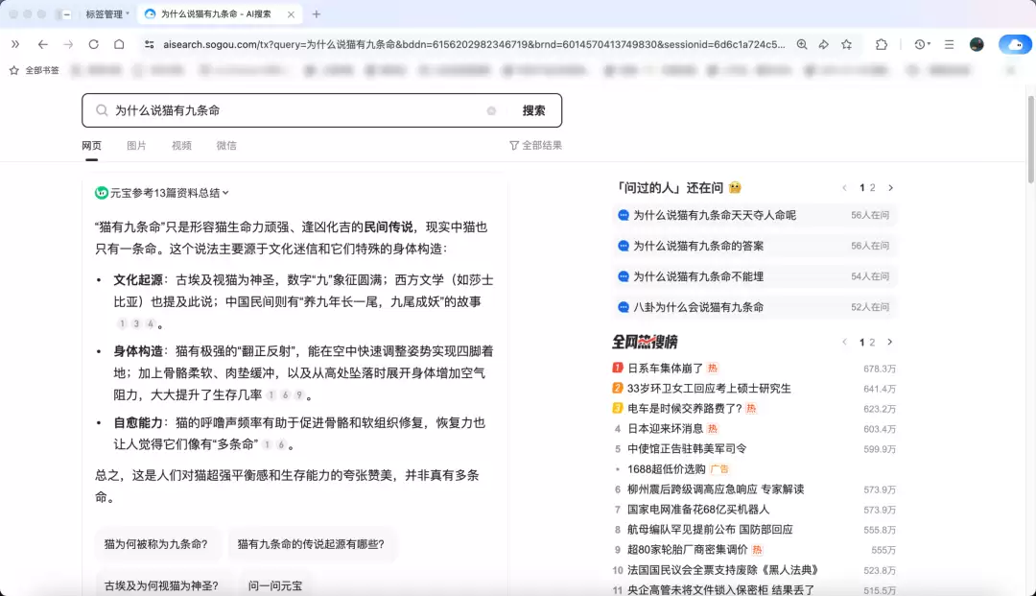Open hot search 柳州震后跨级调高应急响应
The height and width of the screenshot is (596, 1036).
[x=716, y=489]
